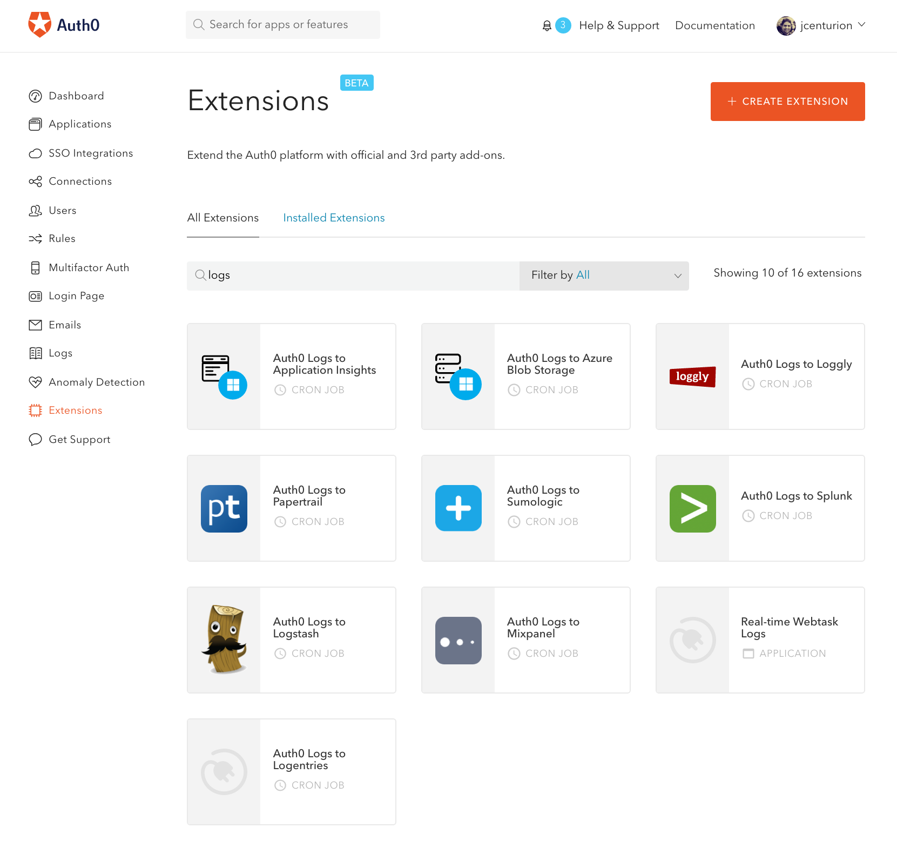The height and width of the screenshot is (848, 897).
Task: Click the Create Extension button
Action: (x=787, y=102)
